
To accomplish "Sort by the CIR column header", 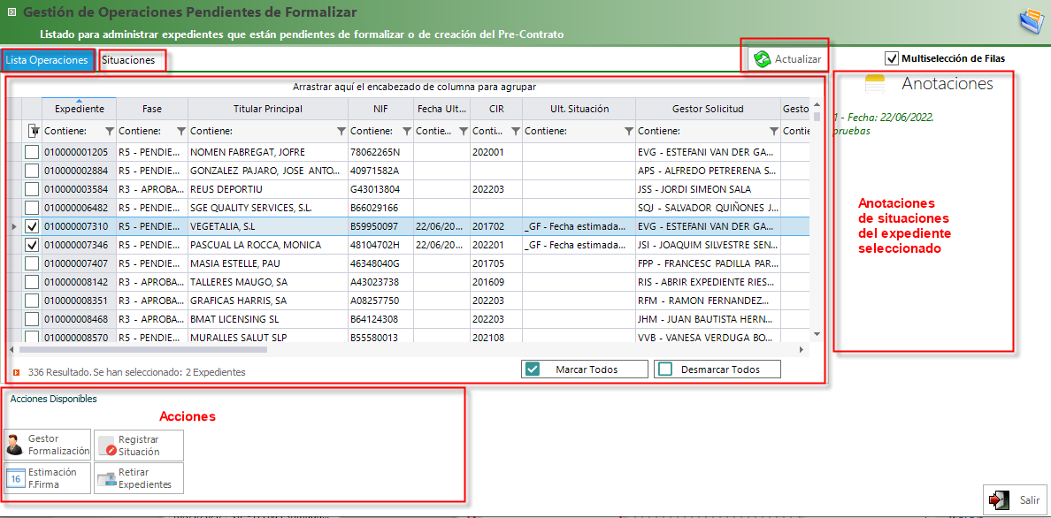I will click(x=496, y=109).
